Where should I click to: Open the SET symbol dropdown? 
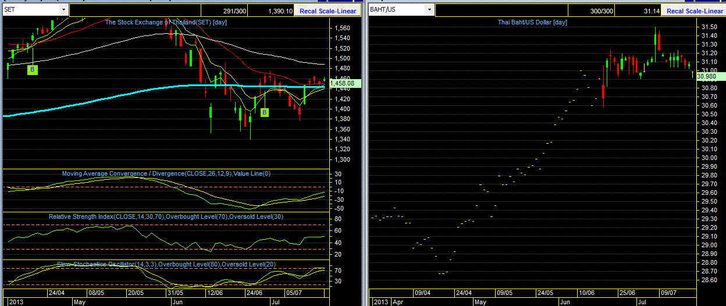pos(63,10)
